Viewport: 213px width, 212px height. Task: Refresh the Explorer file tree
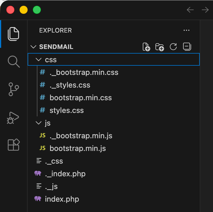(x=173, y=47)
